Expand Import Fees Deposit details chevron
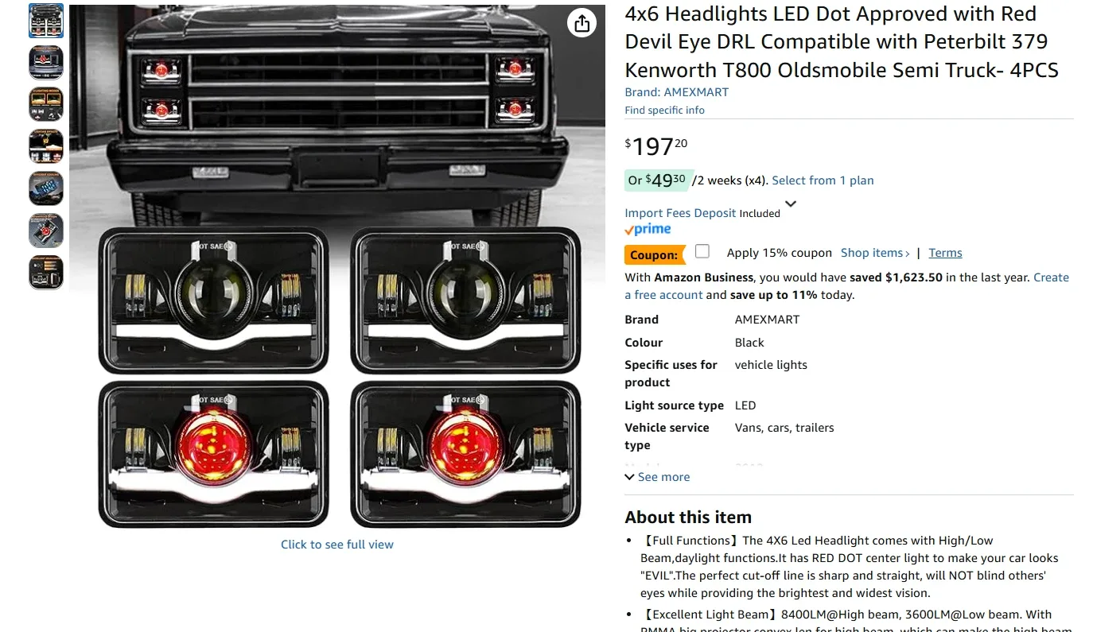This screenshot has height=632, width=1093. [x=791, y=204]
